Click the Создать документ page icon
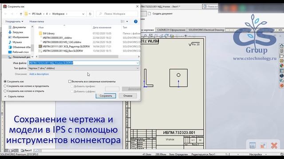 [150, 14]
